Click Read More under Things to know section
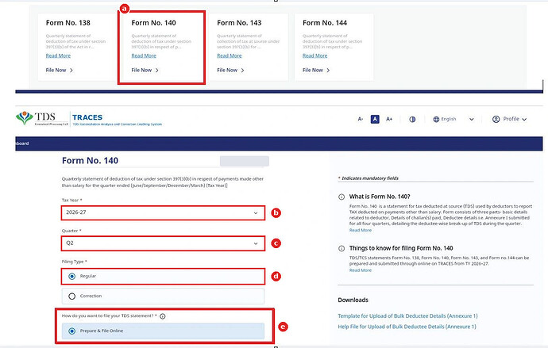548x348 pixels. (361, 270)
